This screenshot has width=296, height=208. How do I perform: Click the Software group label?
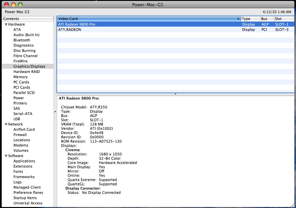coord(16,156)
